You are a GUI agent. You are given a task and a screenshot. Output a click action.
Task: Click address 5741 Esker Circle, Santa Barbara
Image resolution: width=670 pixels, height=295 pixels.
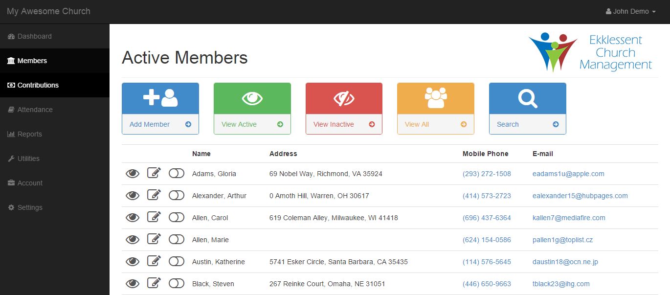click(338, 262)
